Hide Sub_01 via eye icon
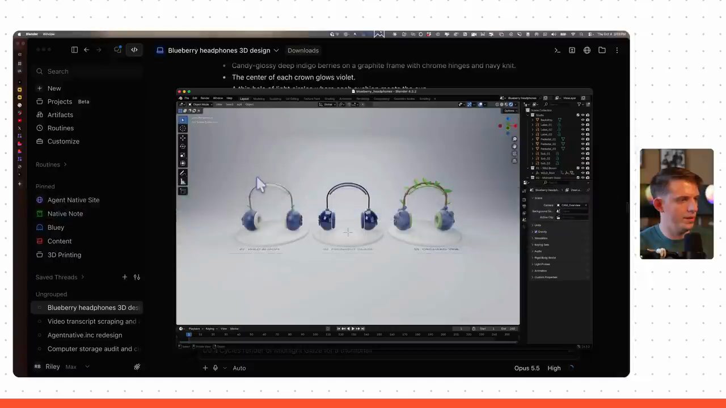The height and width of the screenshot is (408, 726). [583, 154]
